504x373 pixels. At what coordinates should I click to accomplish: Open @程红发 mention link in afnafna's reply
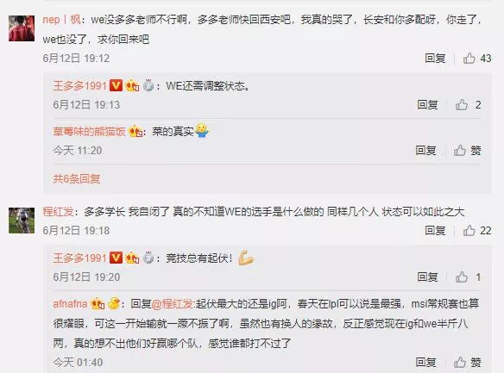172,304
